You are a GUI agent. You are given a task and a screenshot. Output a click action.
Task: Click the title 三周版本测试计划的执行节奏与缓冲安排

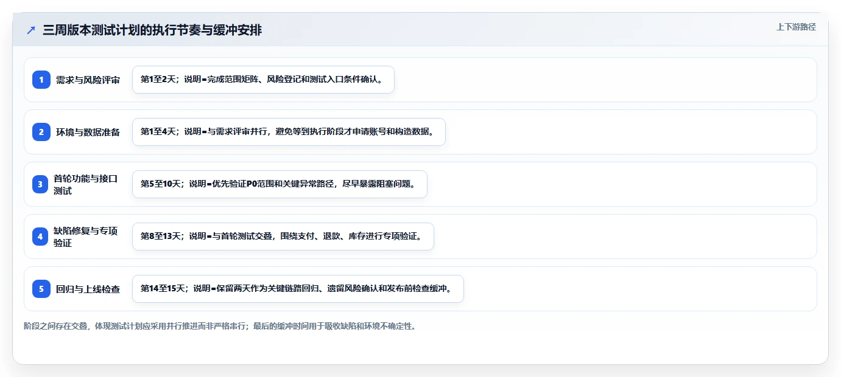(152, 30)
